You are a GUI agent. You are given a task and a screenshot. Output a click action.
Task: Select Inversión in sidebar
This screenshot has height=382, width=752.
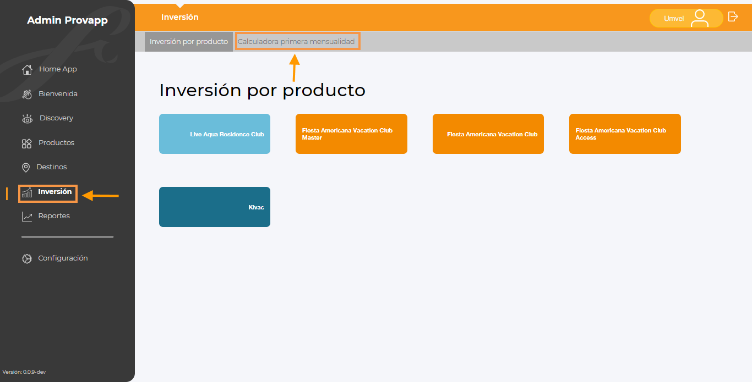tap(55, 192)
